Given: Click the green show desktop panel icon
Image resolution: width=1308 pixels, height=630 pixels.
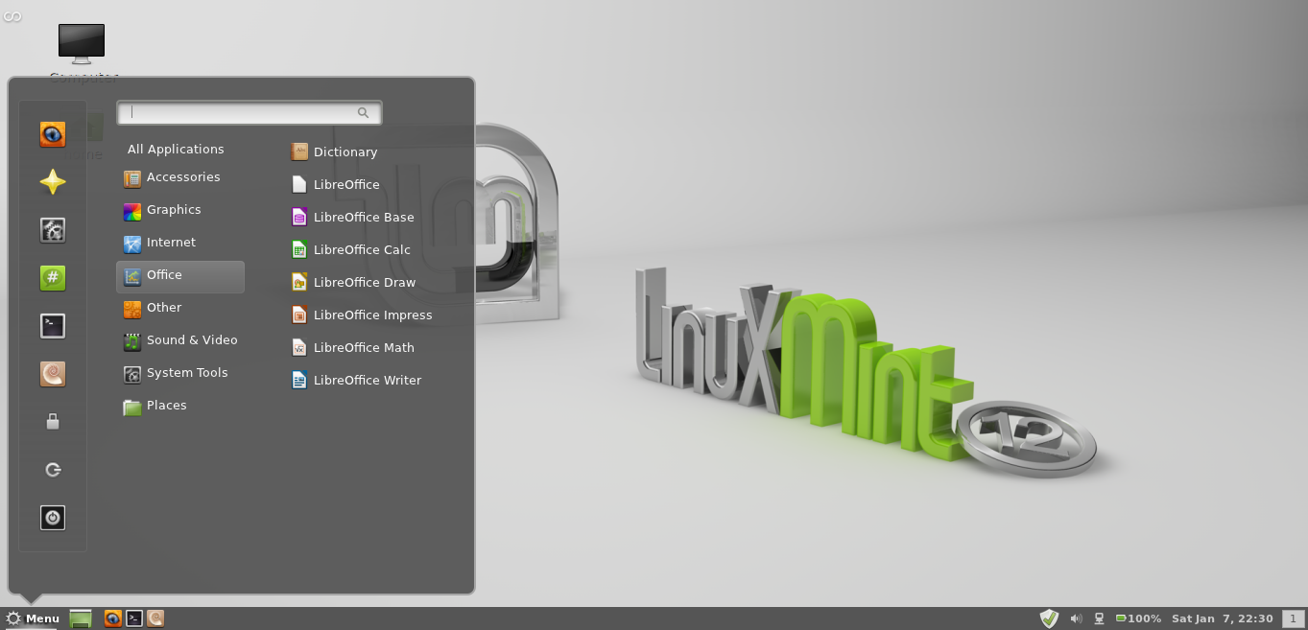Looking at the screenshot, I should tap(81, 618).
